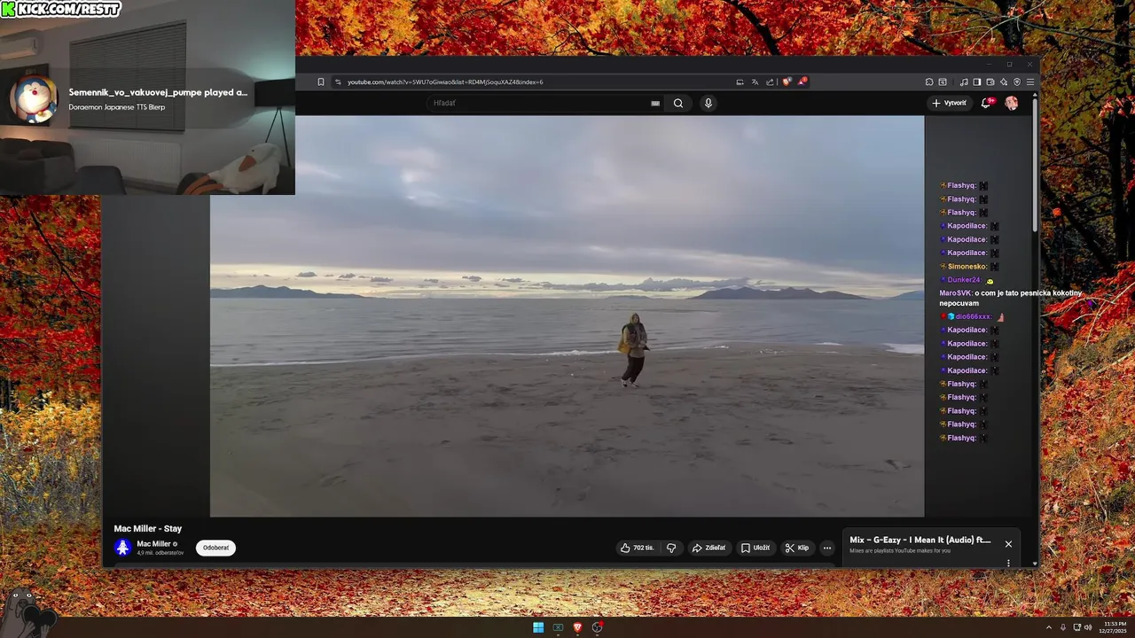Click the translate page icon
The width and height of the screenshot is (1135, 638).
[755, 82]
